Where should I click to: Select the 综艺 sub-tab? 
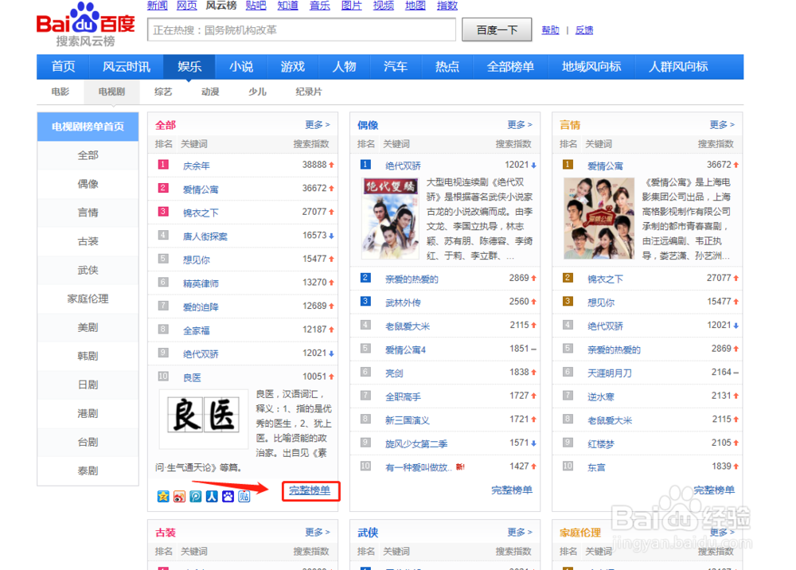pyautogui.click(x=163, y=92)
